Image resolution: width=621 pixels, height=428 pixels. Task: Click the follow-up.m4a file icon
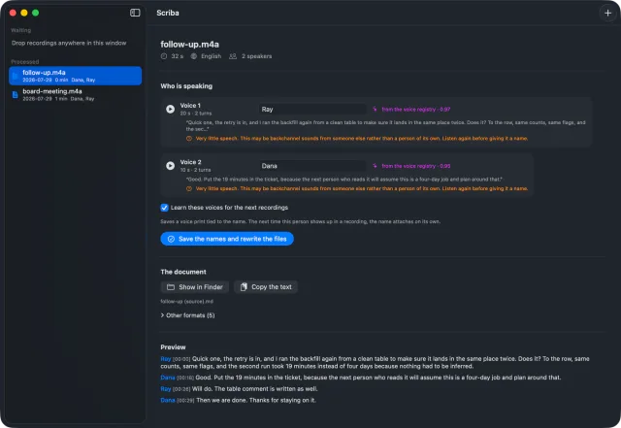click(16, 76)
